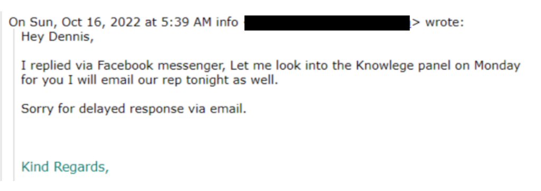Click the word "wrote:" in the quote header
The width and height of the screenshot is (541, 191).
(444, 22)
